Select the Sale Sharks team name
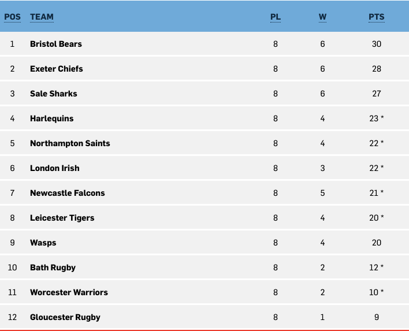This screenshot has width=409, height=331. click(x=54, y=94)
